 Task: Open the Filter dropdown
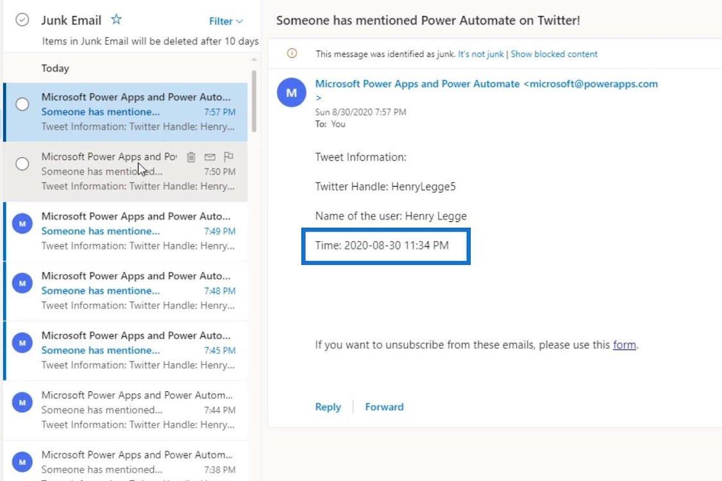(226, 21)
